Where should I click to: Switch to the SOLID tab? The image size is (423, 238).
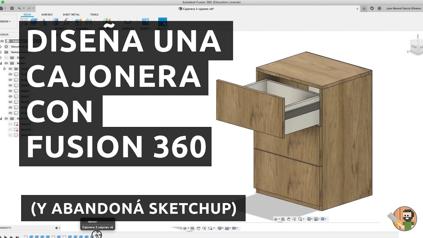27,15
